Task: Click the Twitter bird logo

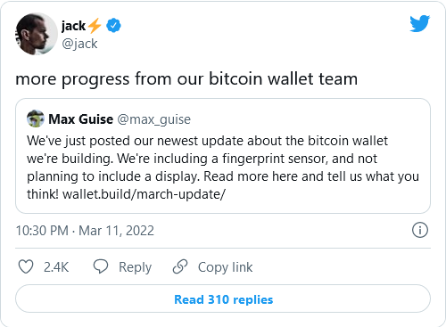Action: (419, 23)
